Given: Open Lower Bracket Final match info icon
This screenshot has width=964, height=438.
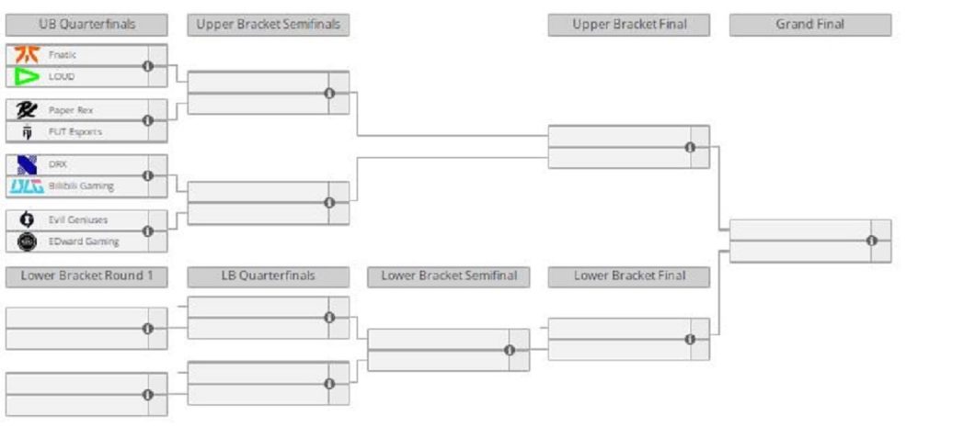Looking at the screenshot, I should (690, 339).
